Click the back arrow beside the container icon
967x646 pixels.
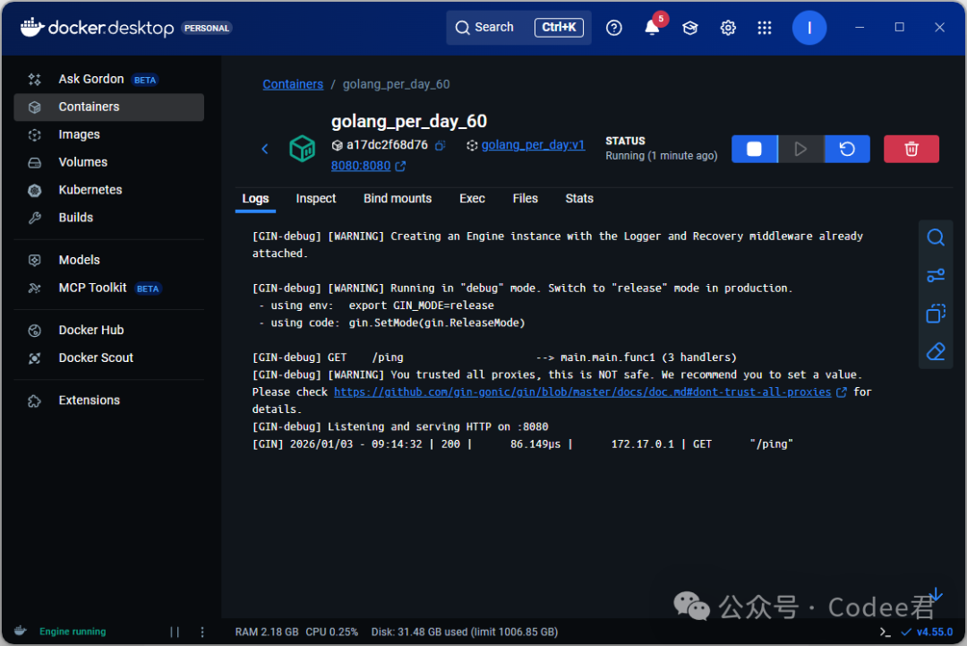click(265, 149)
